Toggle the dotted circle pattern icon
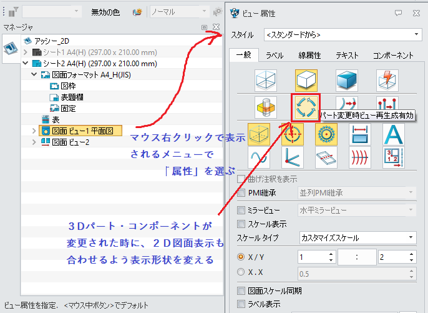 click(326, 134)
